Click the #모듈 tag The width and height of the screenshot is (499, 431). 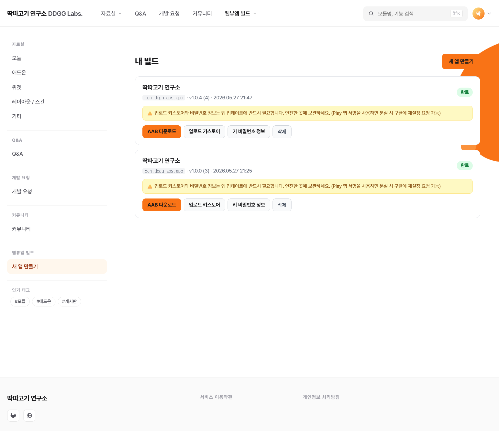20,302
